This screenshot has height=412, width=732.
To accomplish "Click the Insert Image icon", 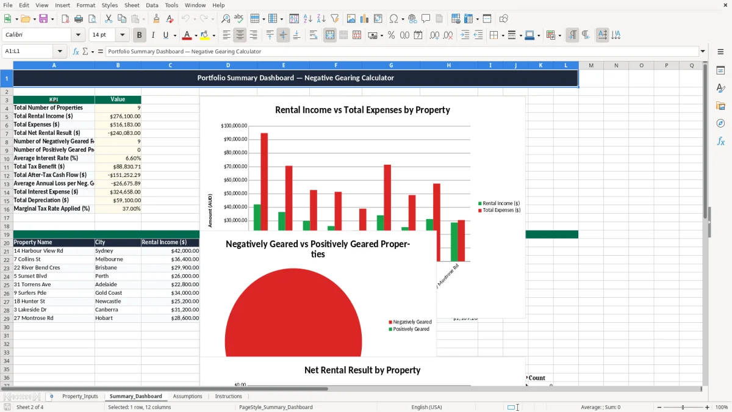I will [351, 19].
